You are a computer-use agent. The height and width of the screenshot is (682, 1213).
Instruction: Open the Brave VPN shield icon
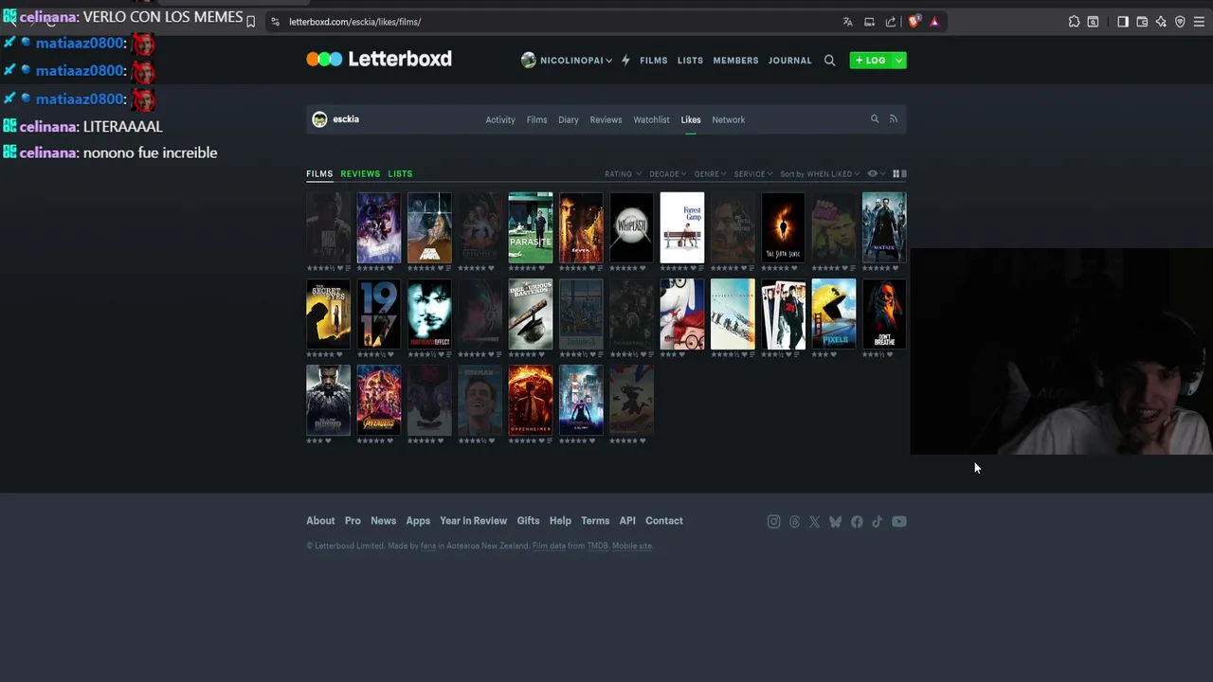(1180, 22)
